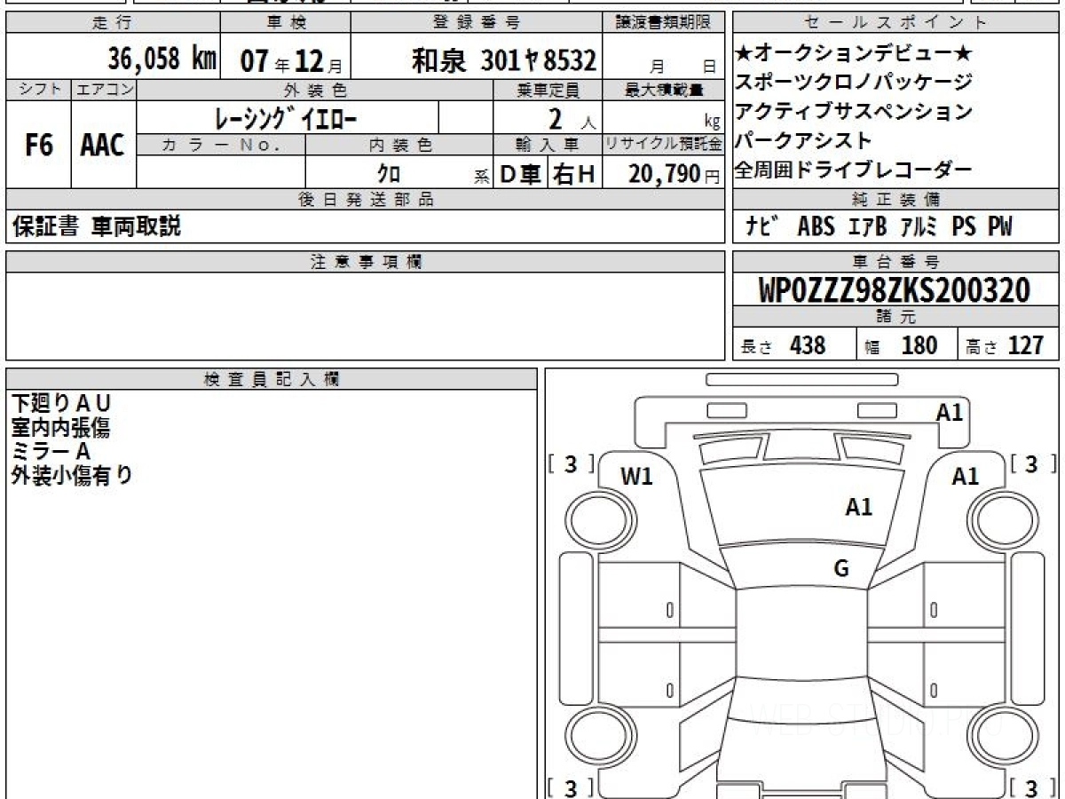Image resolution: width=1065 pixels, height=799 pixels.
Task: Select the 全周囲ドライブレコーダー line
Action: pyautogui.click(x=855, y=170)
